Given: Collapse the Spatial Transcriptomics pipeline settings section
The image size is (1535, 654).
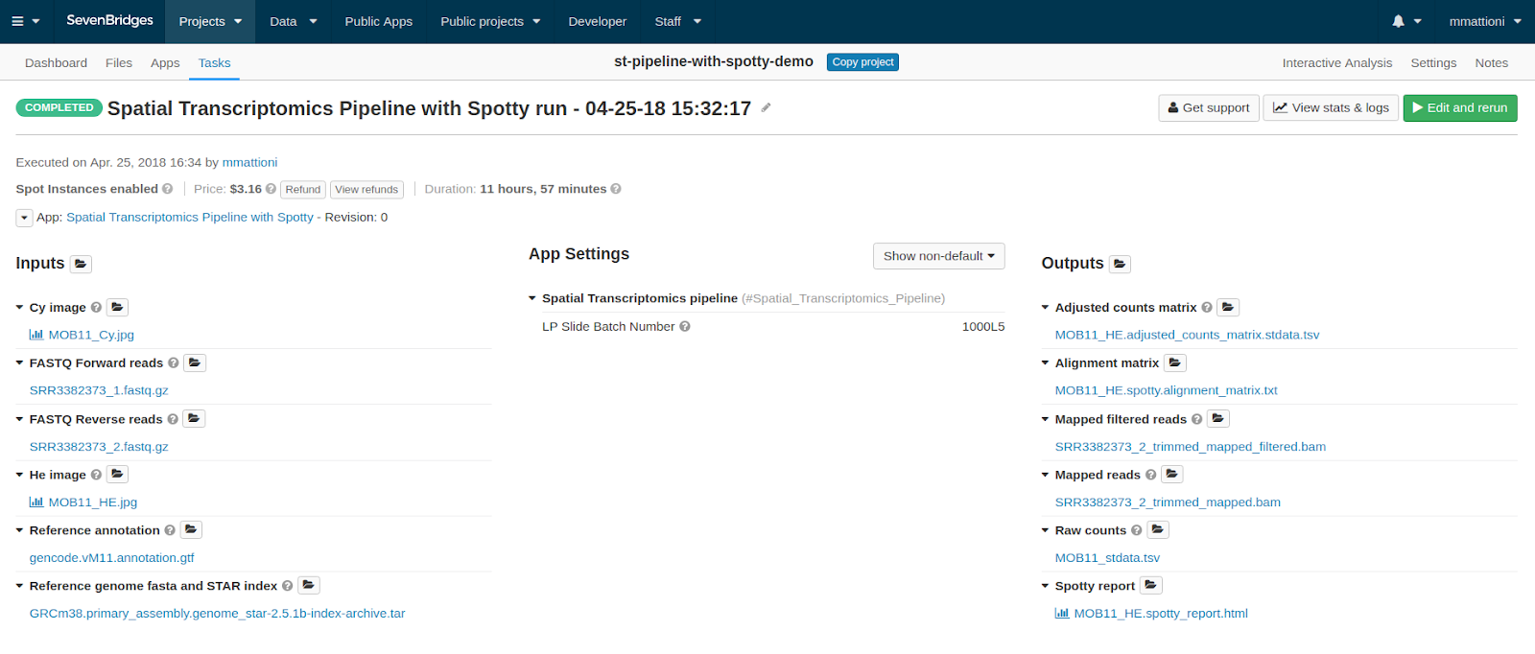Looking at the screenshot, I should point(532,298).
